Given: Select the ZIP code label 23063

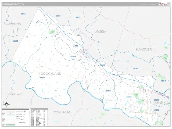Looking at the screenshot, I should pos(42,78).
